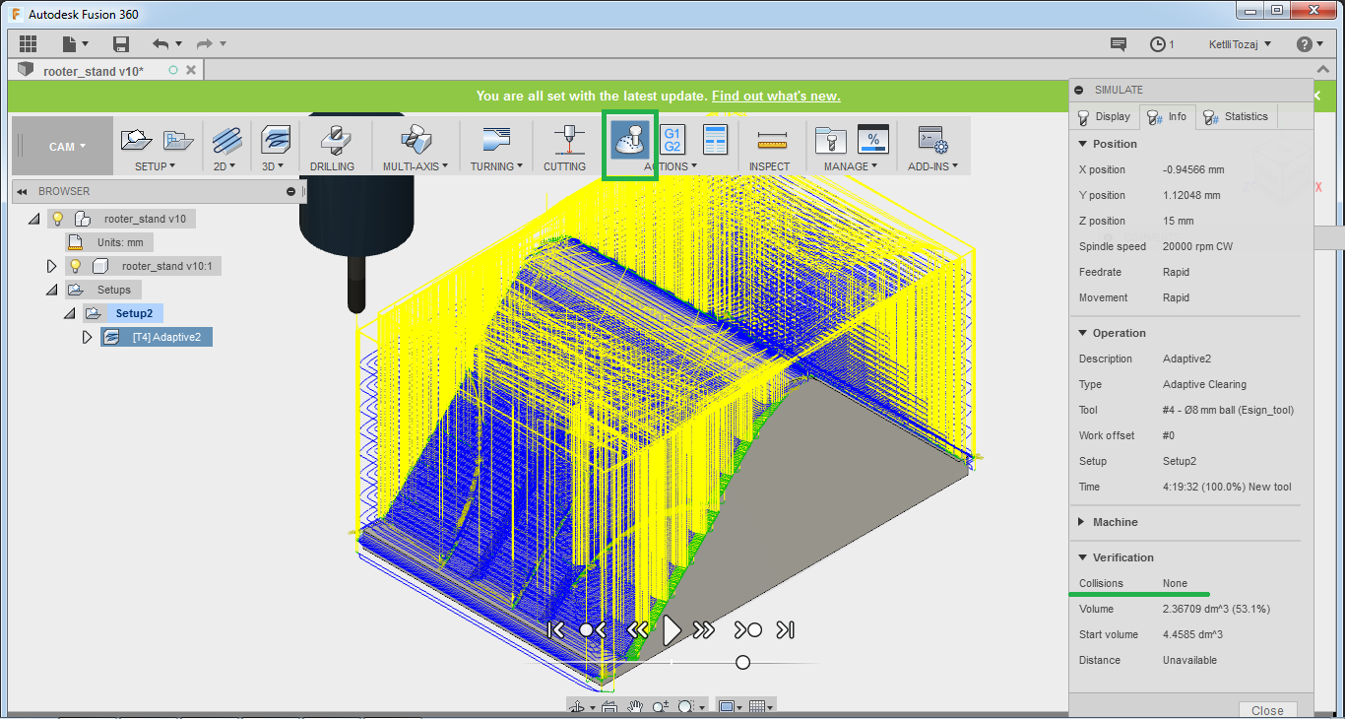1345x719 pixels.
Task: Switch to the Info tab
Action: tap(1167, 116)
